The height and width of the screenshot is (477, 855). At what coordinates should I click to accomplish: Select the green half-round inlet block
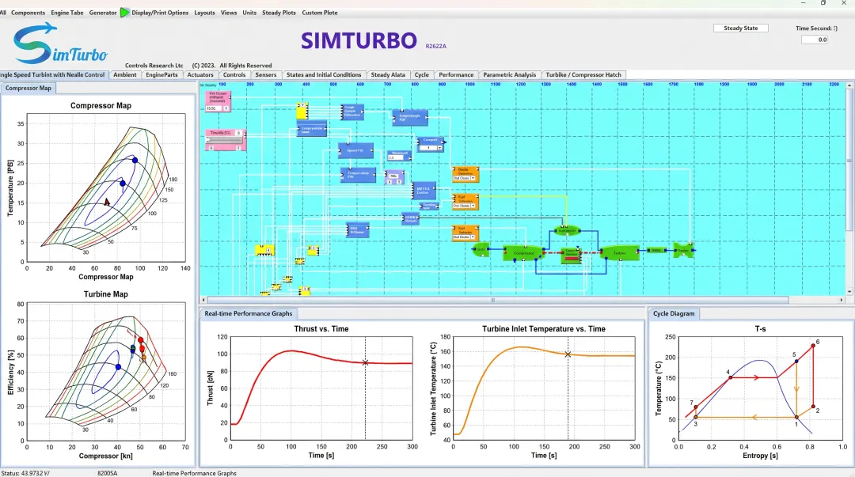coord(481,249)
